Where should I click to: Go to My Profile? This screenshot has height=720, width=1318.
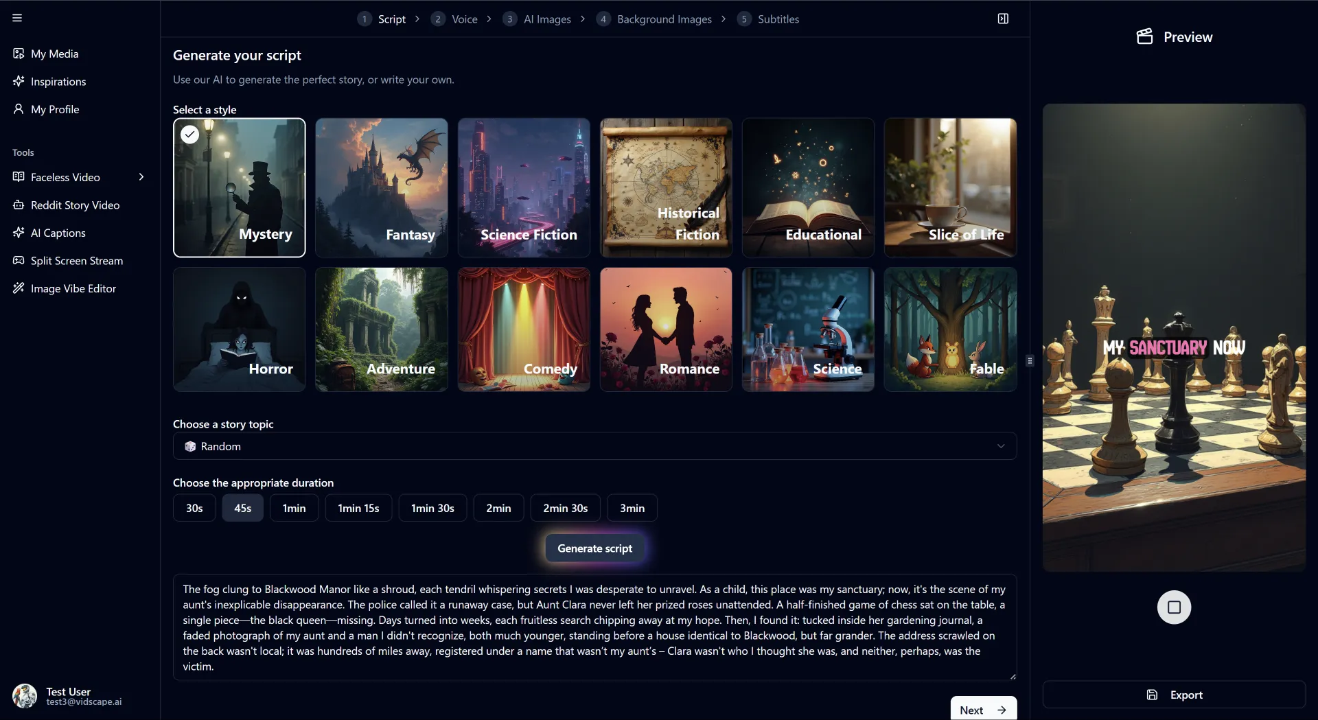point(54,109)
